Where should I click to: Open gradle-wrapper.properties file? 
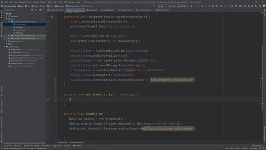[25, 55]
